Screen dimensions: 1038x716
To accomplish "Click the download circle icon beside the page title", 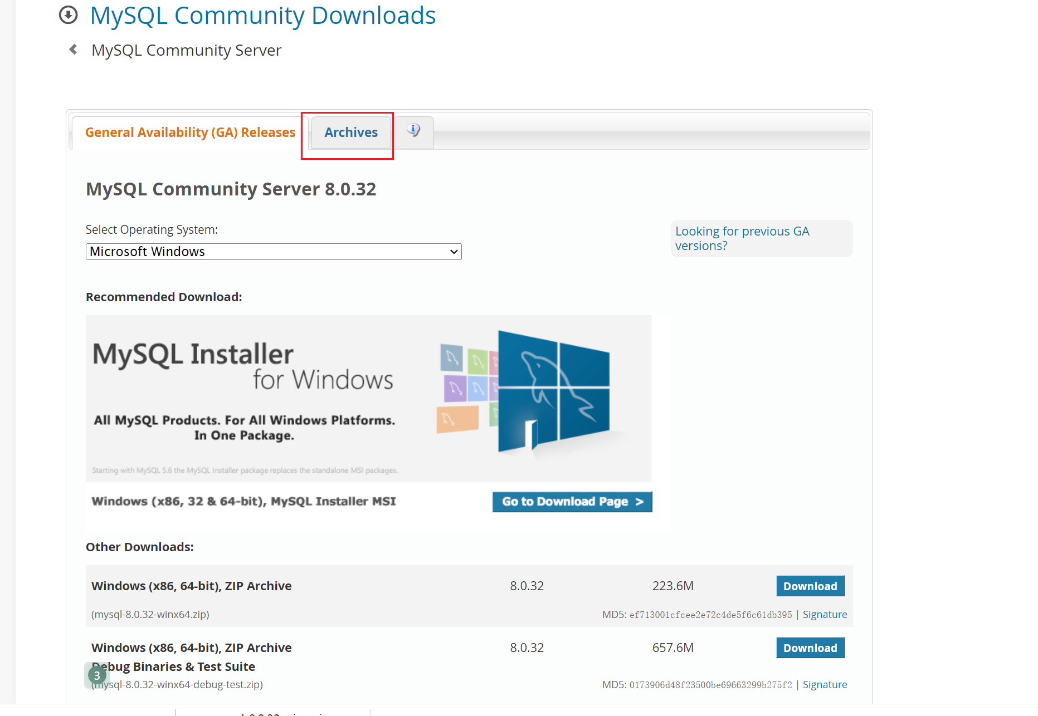I will (68, 15).
